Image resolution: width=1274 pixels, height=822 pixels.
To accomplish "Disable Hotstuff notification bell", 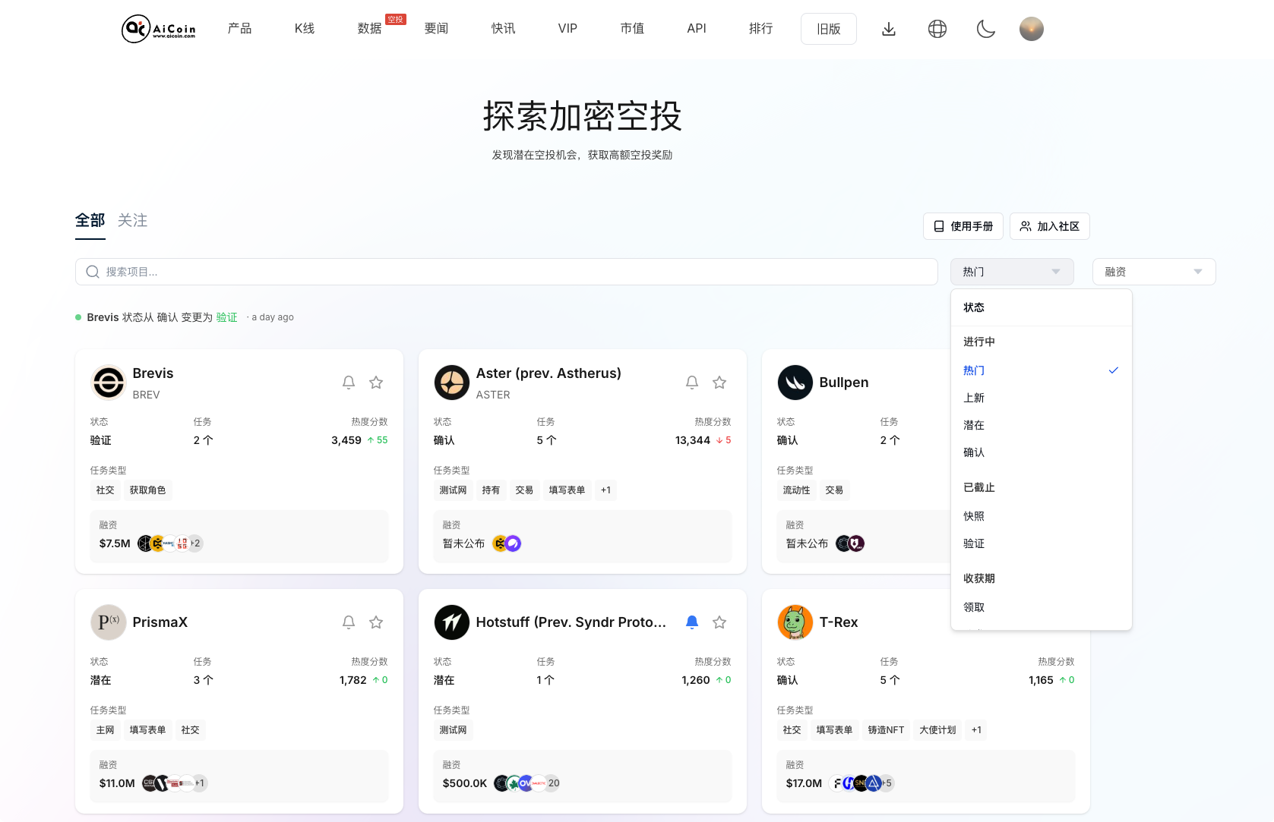I will point(692,622).
